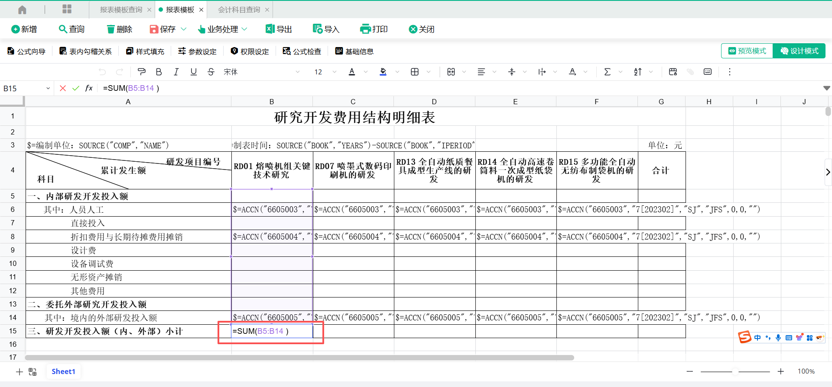Screen dimensions: 832x387
Task: Click the 导出 export button
Action: [279, 29]
